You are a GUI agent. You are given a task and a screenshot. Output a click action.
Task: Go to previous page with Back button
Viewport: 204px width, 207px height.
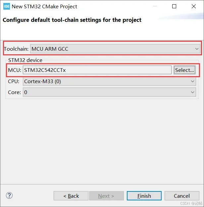tap(71, 196)
